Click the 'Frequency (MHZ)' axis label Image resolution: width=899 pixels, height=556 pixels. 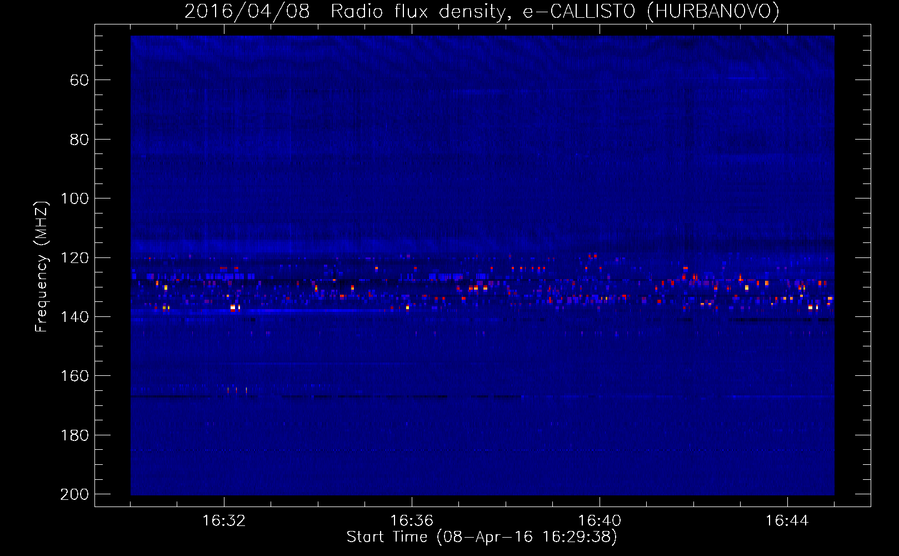point(42,266)
